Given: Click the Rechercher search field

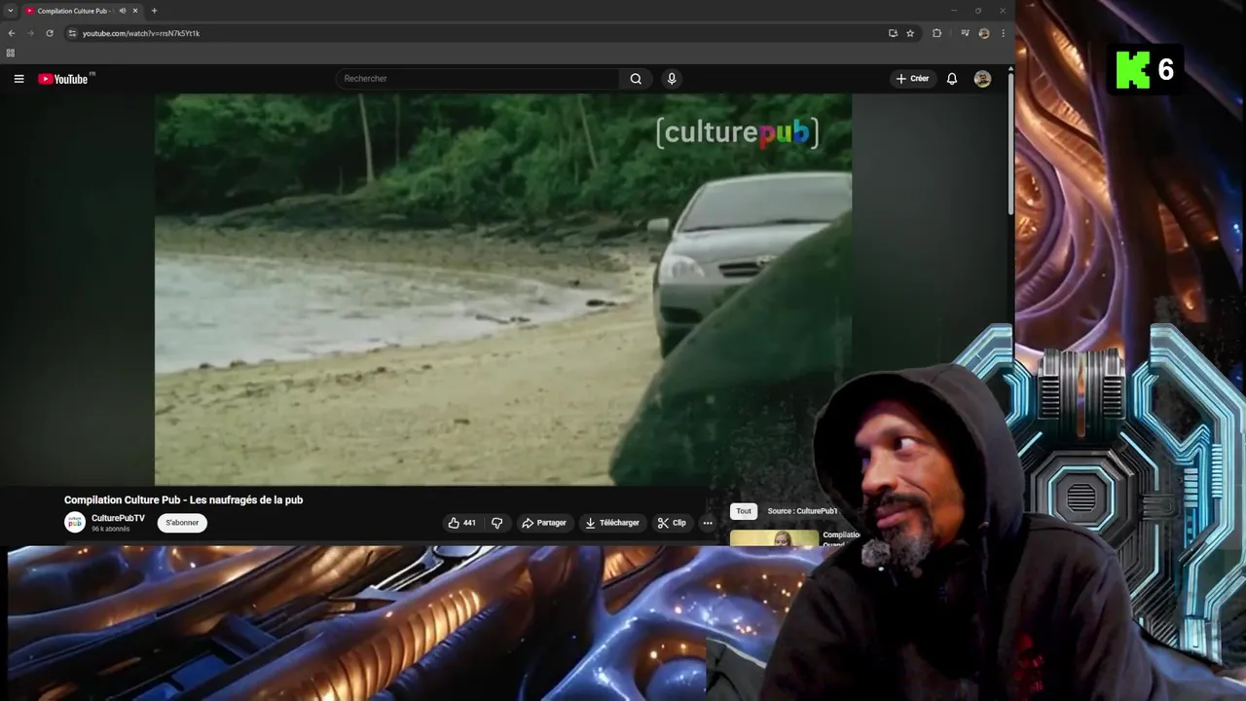Looking at the screenshot, I should pyautogui.click(x=477, y=79).
